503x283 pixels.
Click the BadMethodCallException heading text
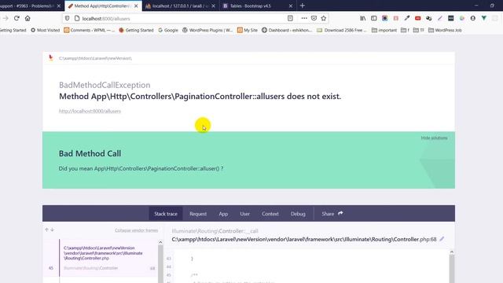[105, 85]
